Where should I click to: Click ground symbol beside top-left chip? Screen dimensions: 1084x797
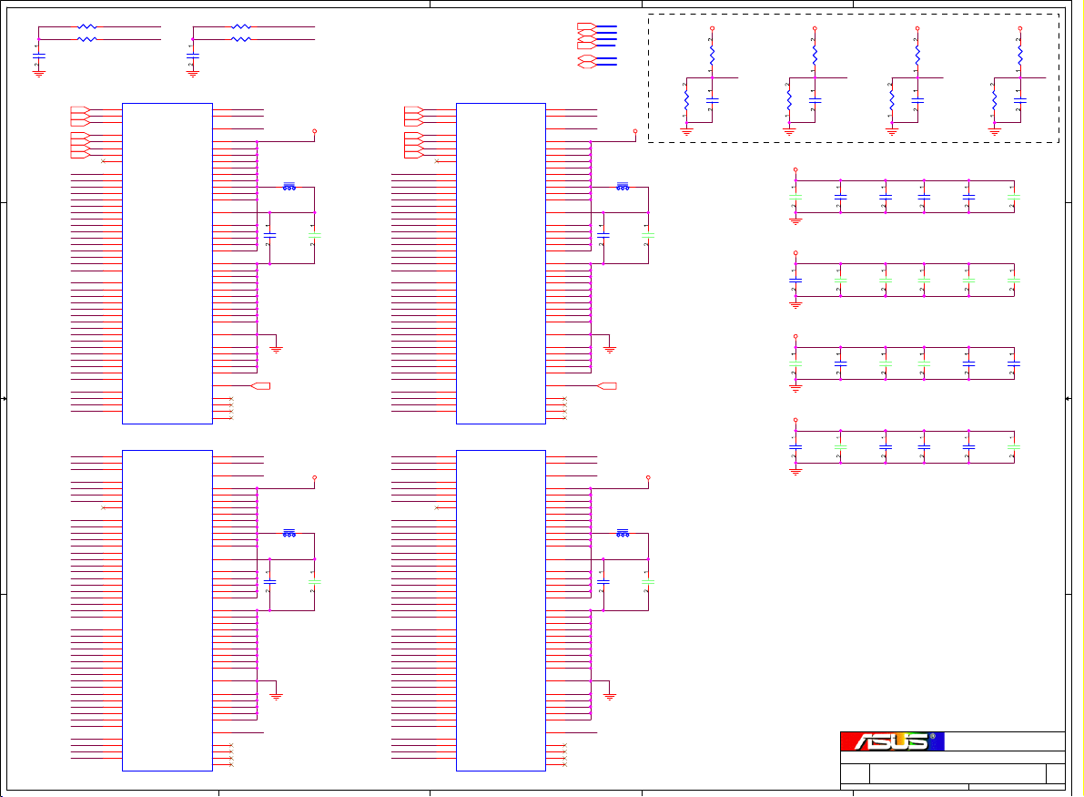[277, 348]
